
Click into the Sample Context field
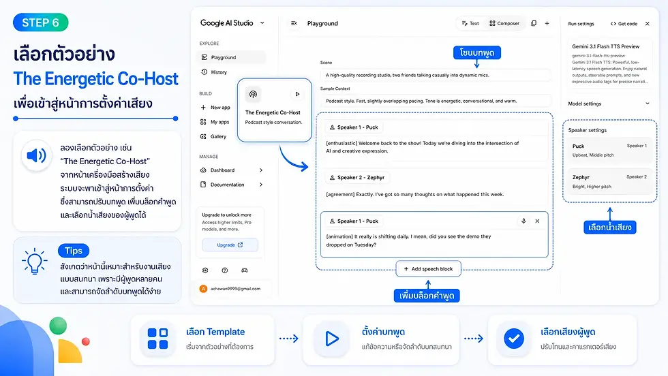436,101
